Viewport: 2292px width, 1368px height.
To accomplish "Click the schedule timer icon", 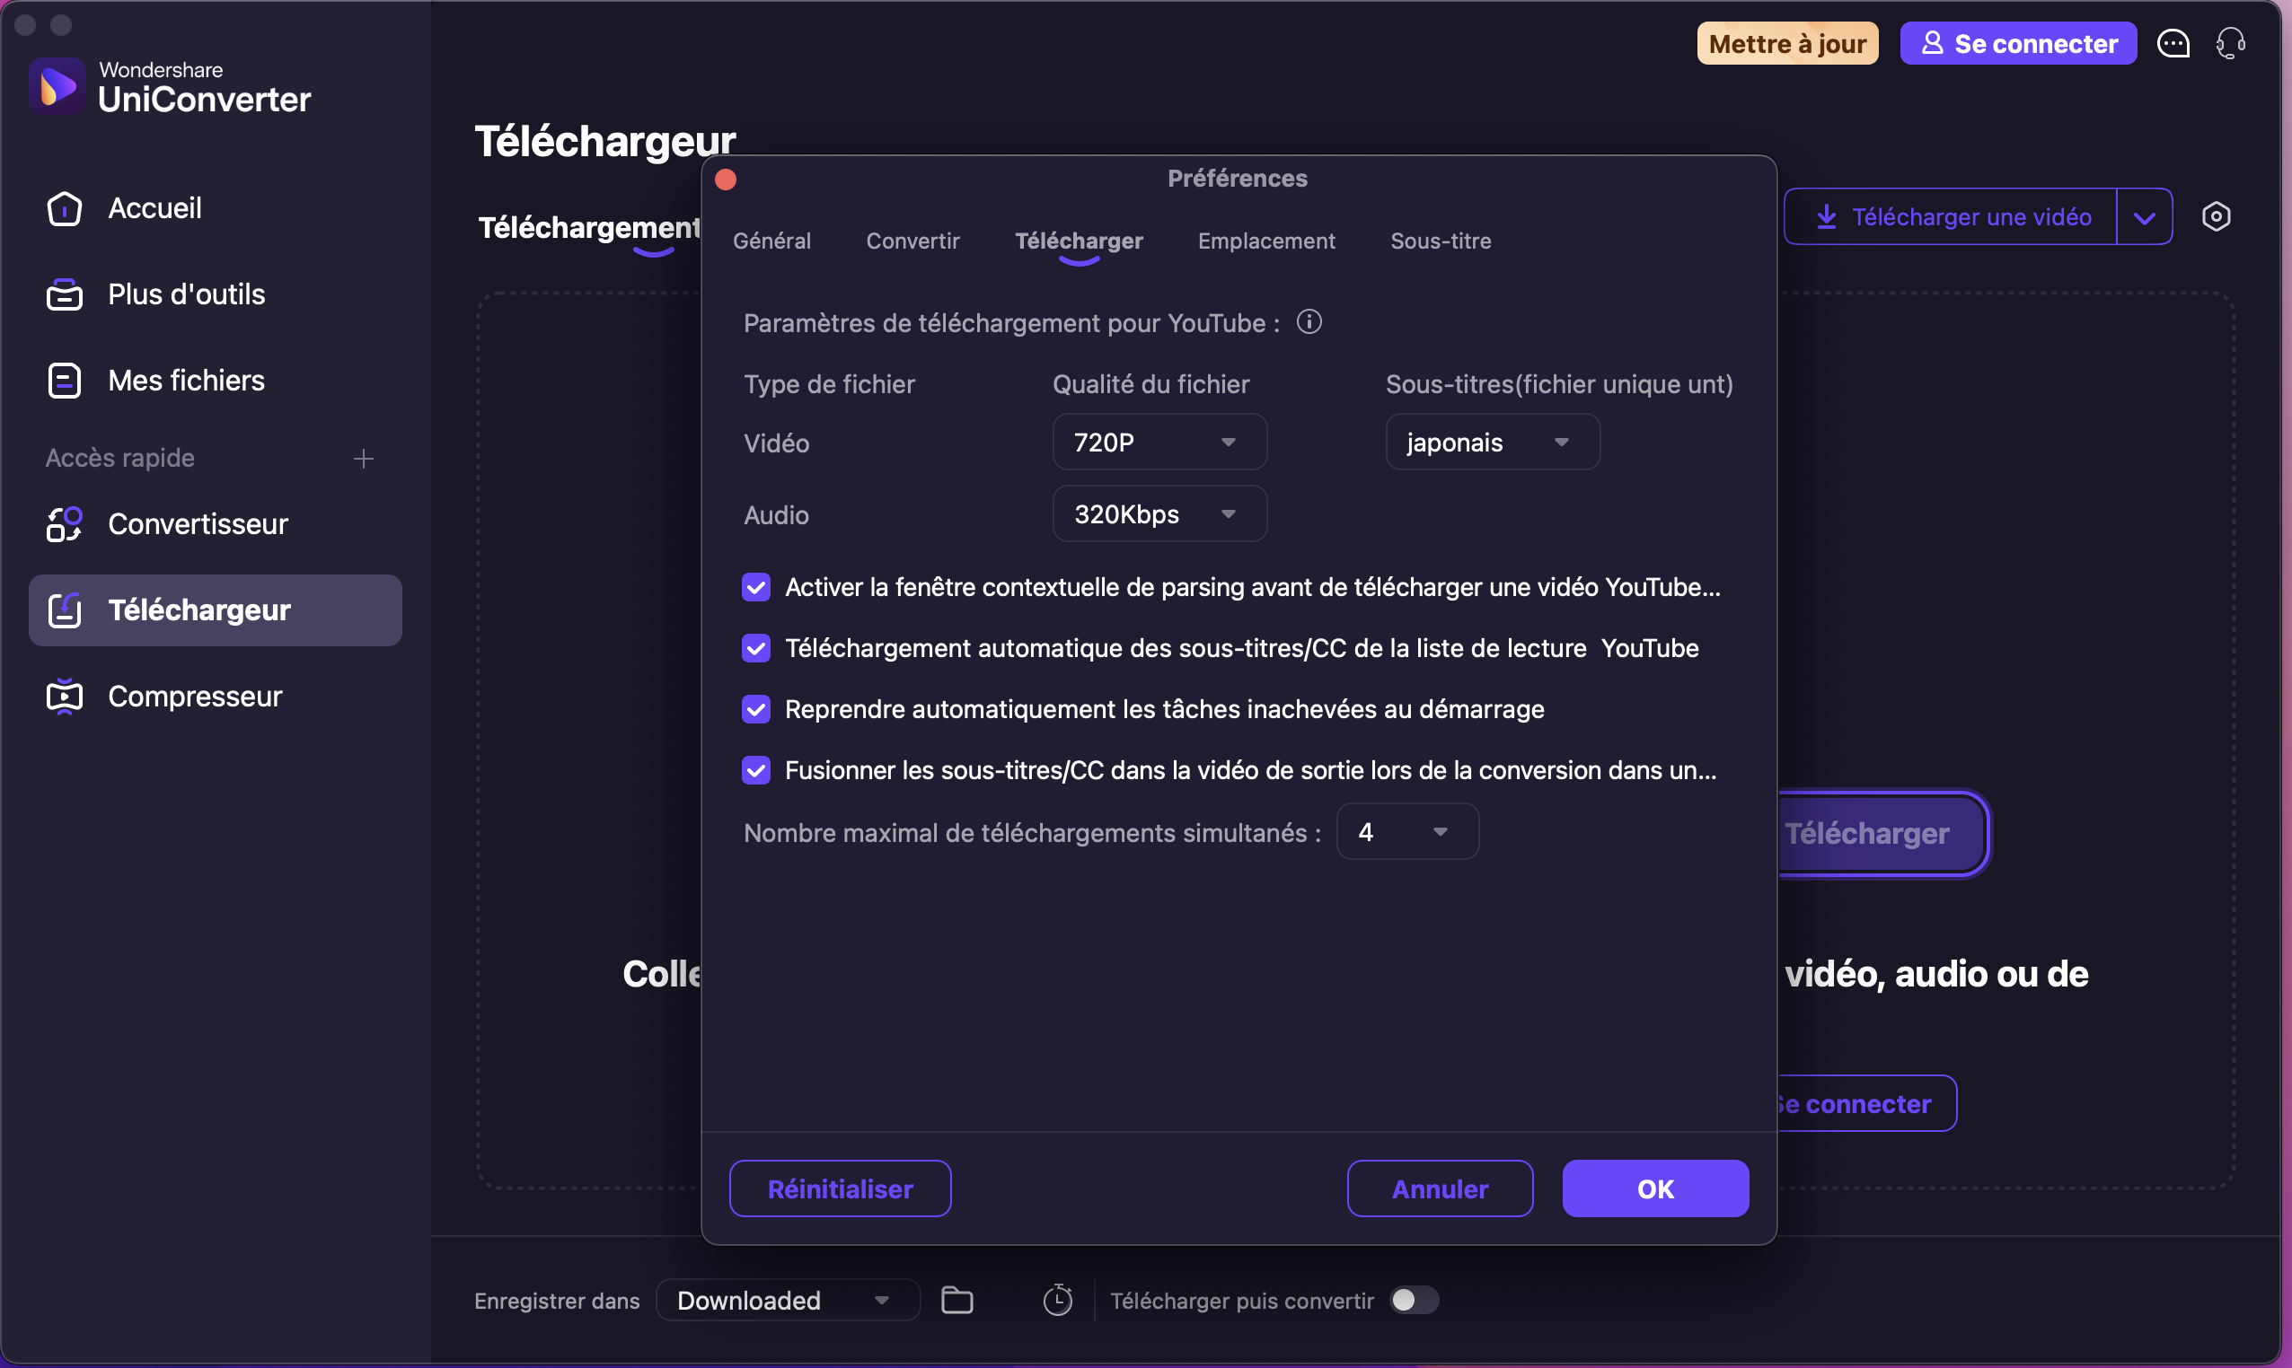I will point(1057,1300).
